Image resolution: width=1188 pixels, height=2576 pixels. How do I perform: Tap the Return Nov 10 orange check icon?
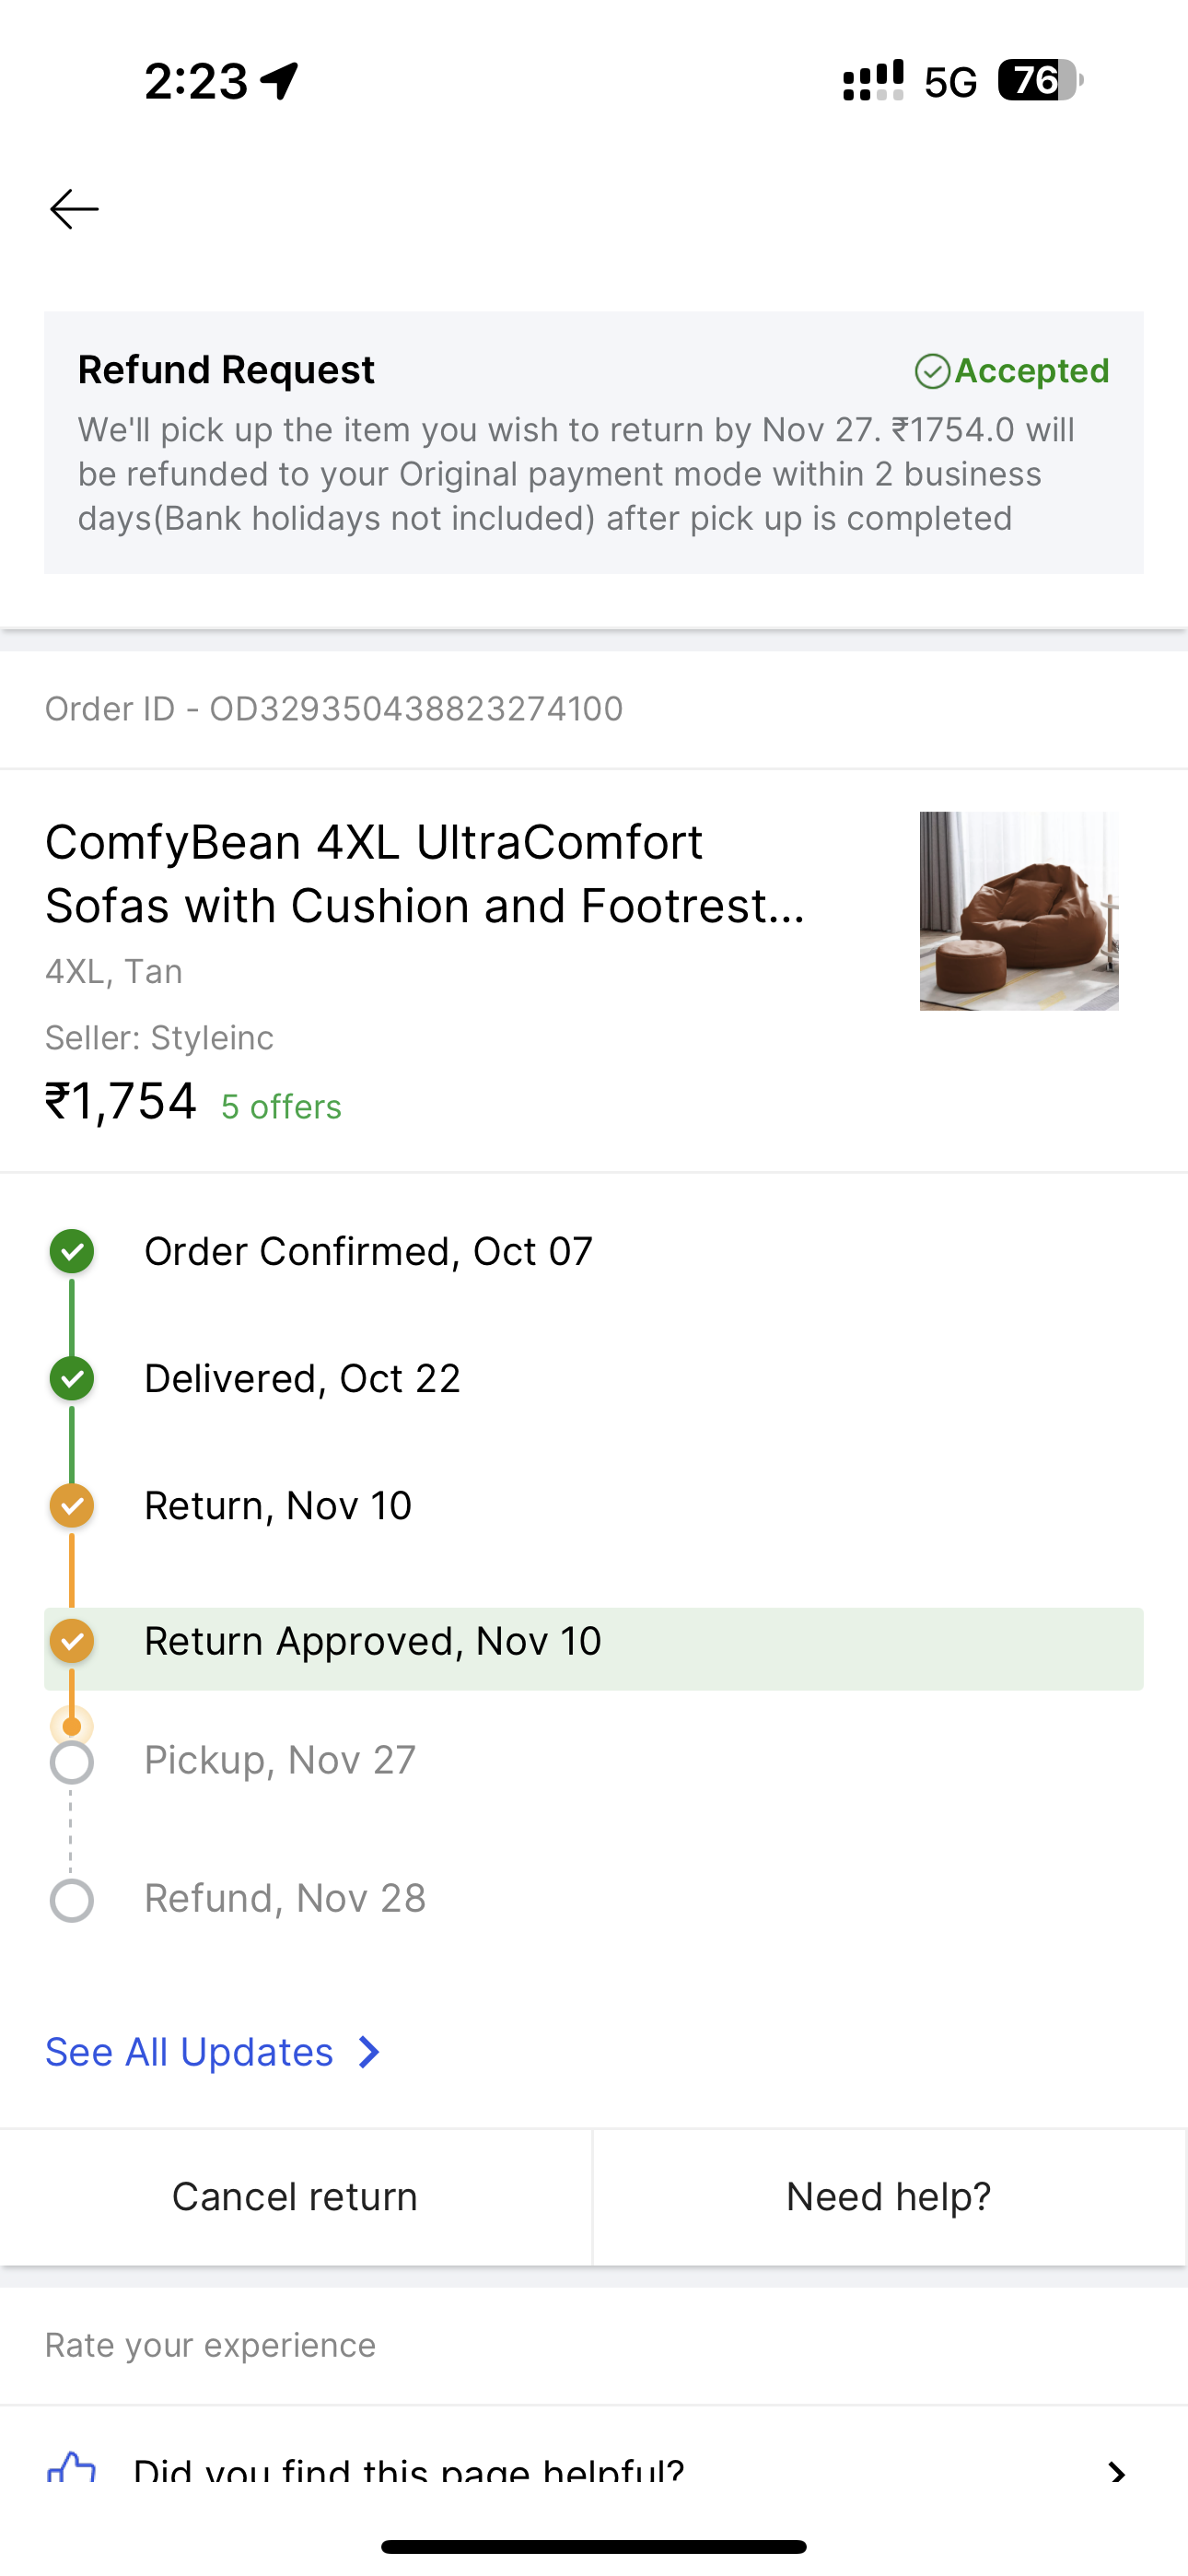[x=72, y=1506]
